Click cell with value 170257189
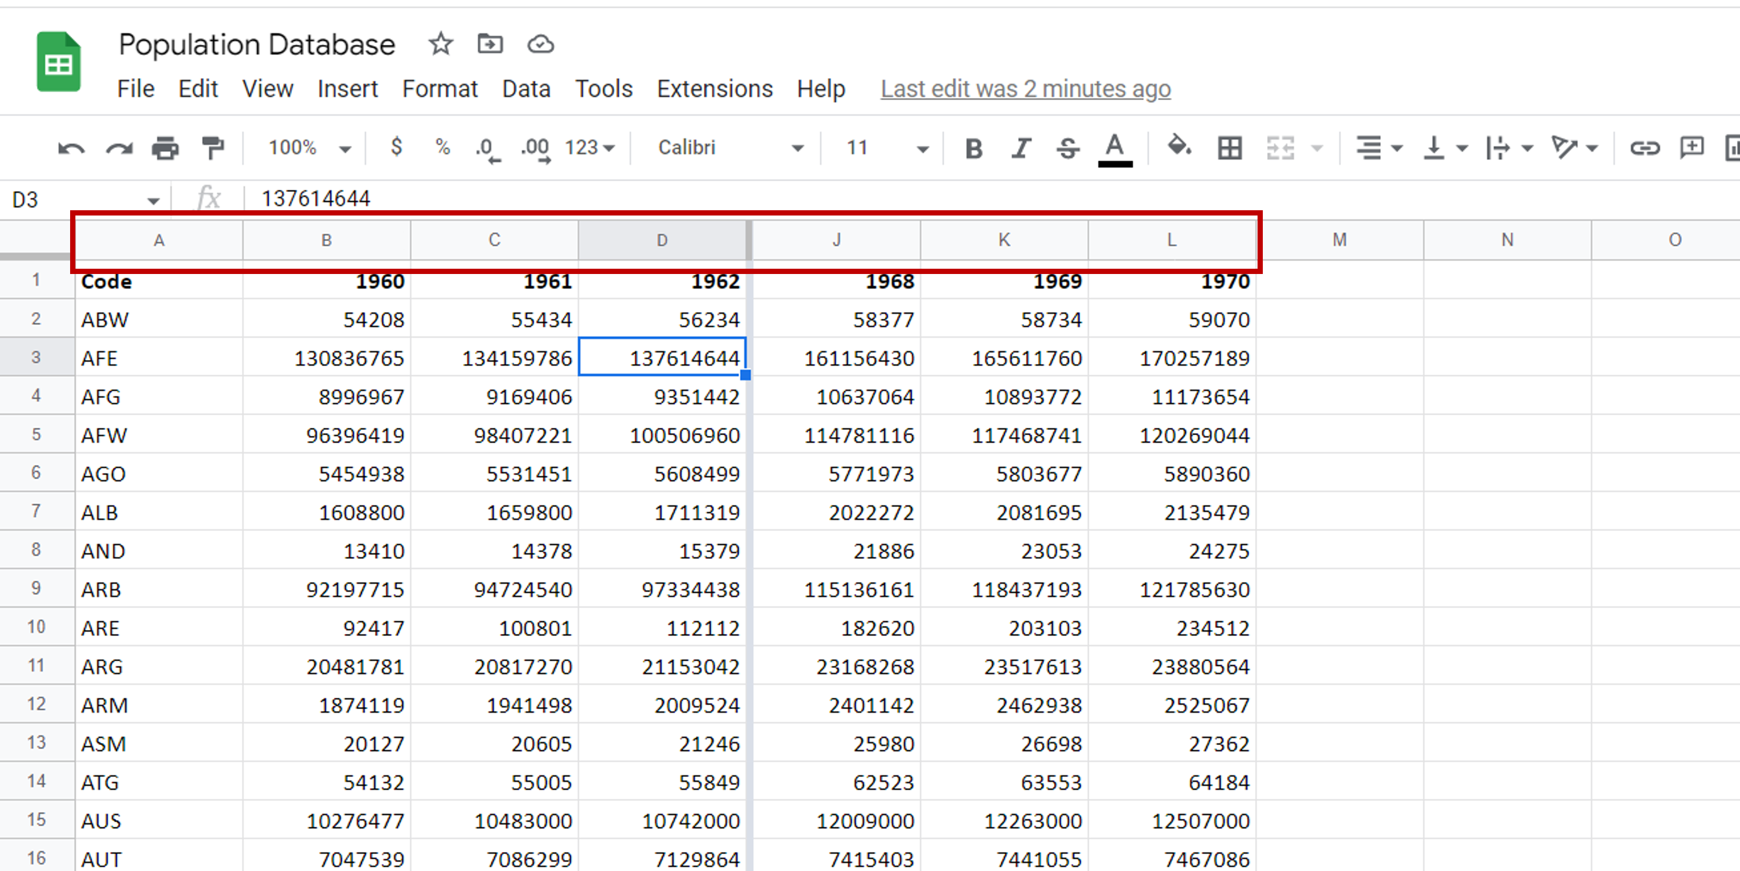The image size is (1740, 871). 1172,357
